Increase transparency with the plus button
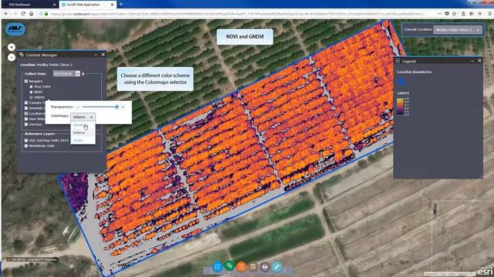The width and height of the screenshot is (494, 277). click(123, 107)
